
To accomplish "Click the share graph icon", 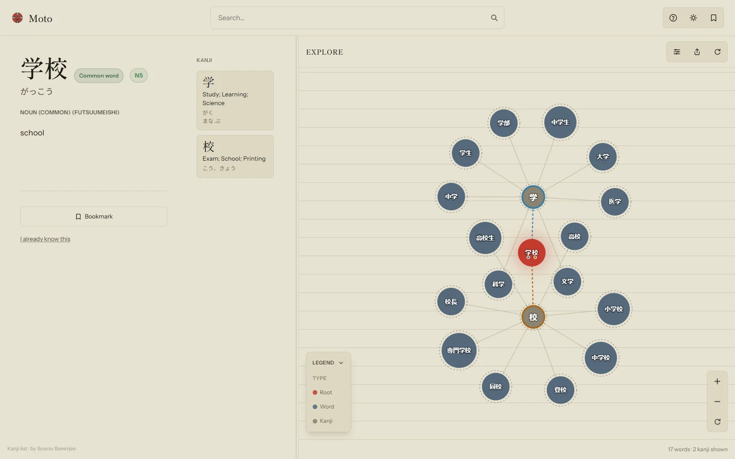I will 697,52.
